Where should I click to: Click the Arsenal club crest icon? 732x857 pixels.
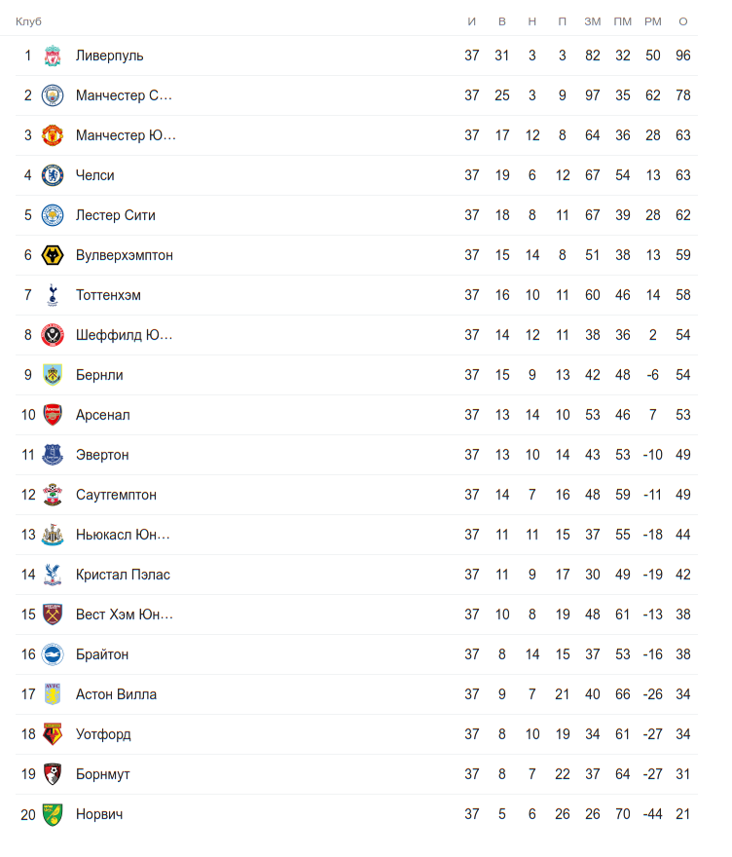tap(53, 415)
